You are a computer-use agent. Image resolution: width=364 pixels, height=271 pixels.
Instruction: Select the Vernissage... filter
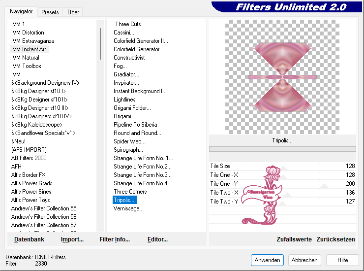[128, 208]
